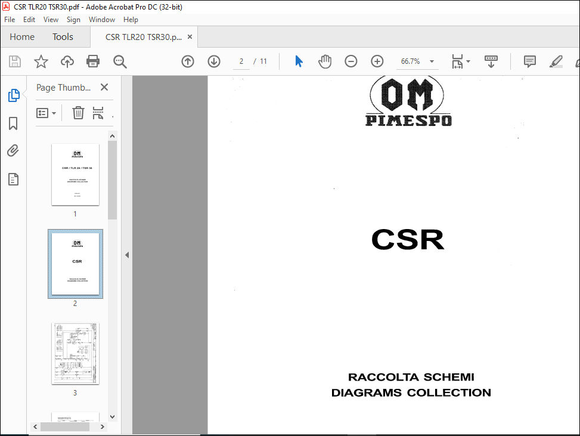Open the find text magnifier tool
Screen dimensions: 580x436
tap(120, 62)
